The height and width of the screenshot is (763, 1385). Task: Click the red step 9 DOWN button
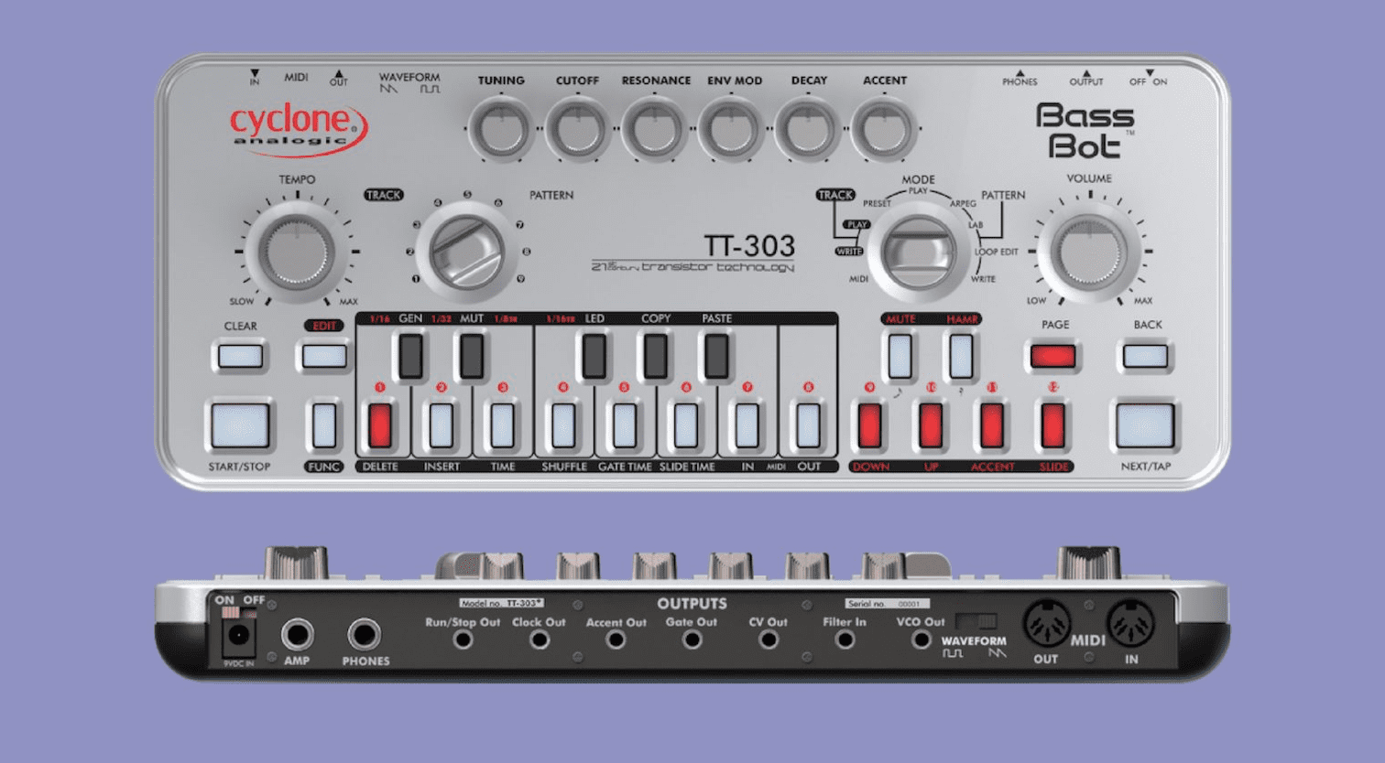(x=869, y=425)
